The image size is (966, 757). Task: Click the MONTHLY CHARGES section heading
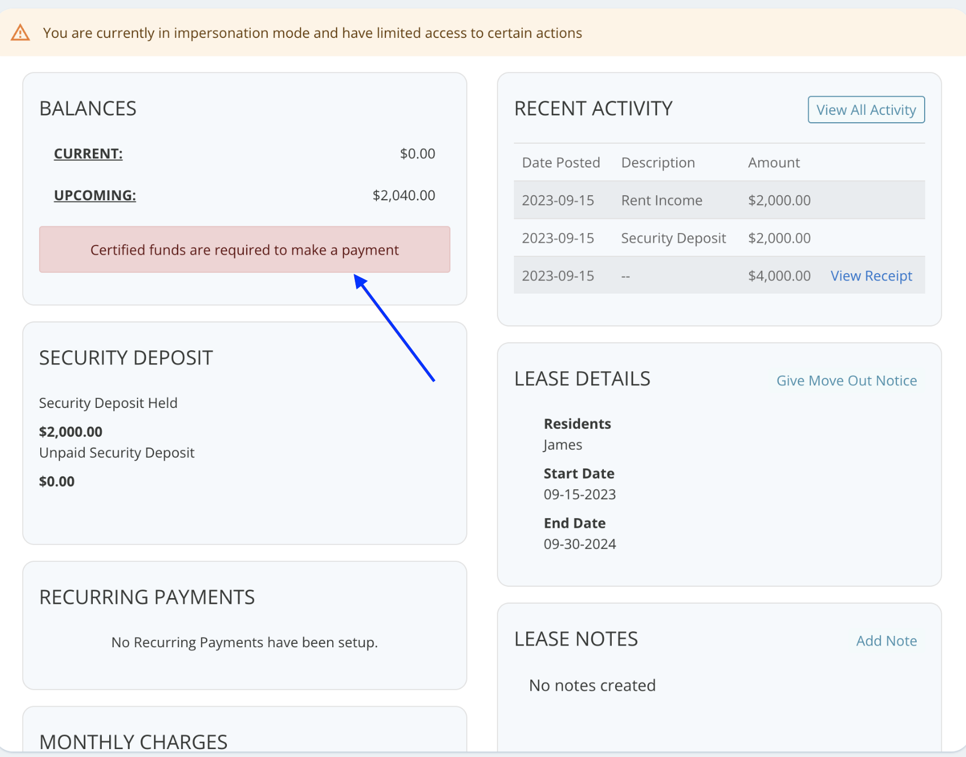[134, 742]
